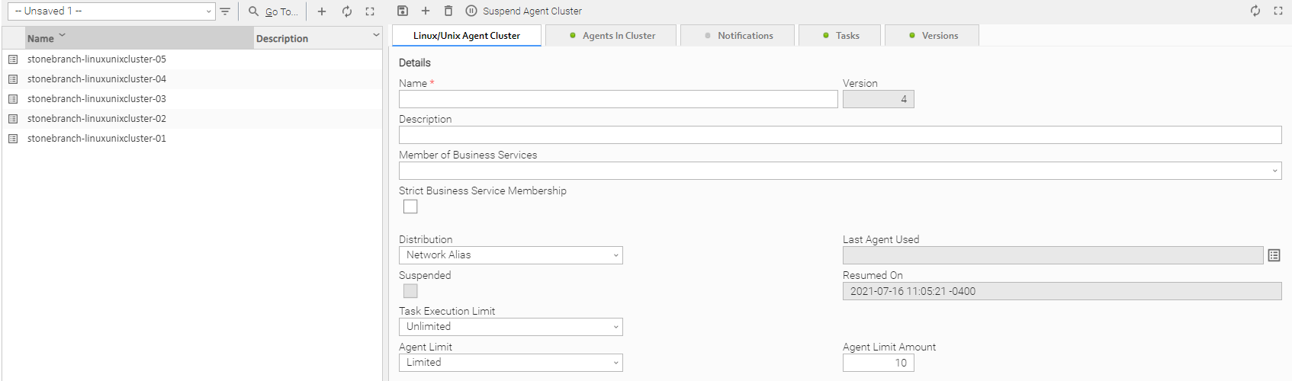Open the Distribution dropdown
The width and height of the screenshot is (1292, 381).
coord(510,255)
